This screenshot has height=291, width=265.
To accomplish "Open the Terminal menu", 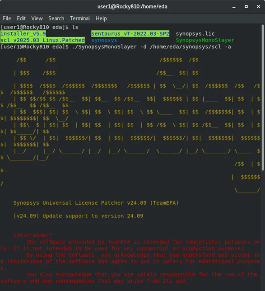I will pyautogui.click(x=80, y=19).
